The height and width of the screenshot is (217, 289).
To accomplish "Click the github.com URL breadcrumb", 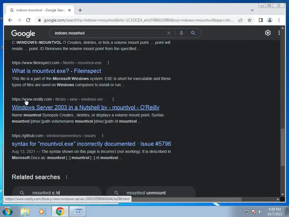I will (54, 136).
